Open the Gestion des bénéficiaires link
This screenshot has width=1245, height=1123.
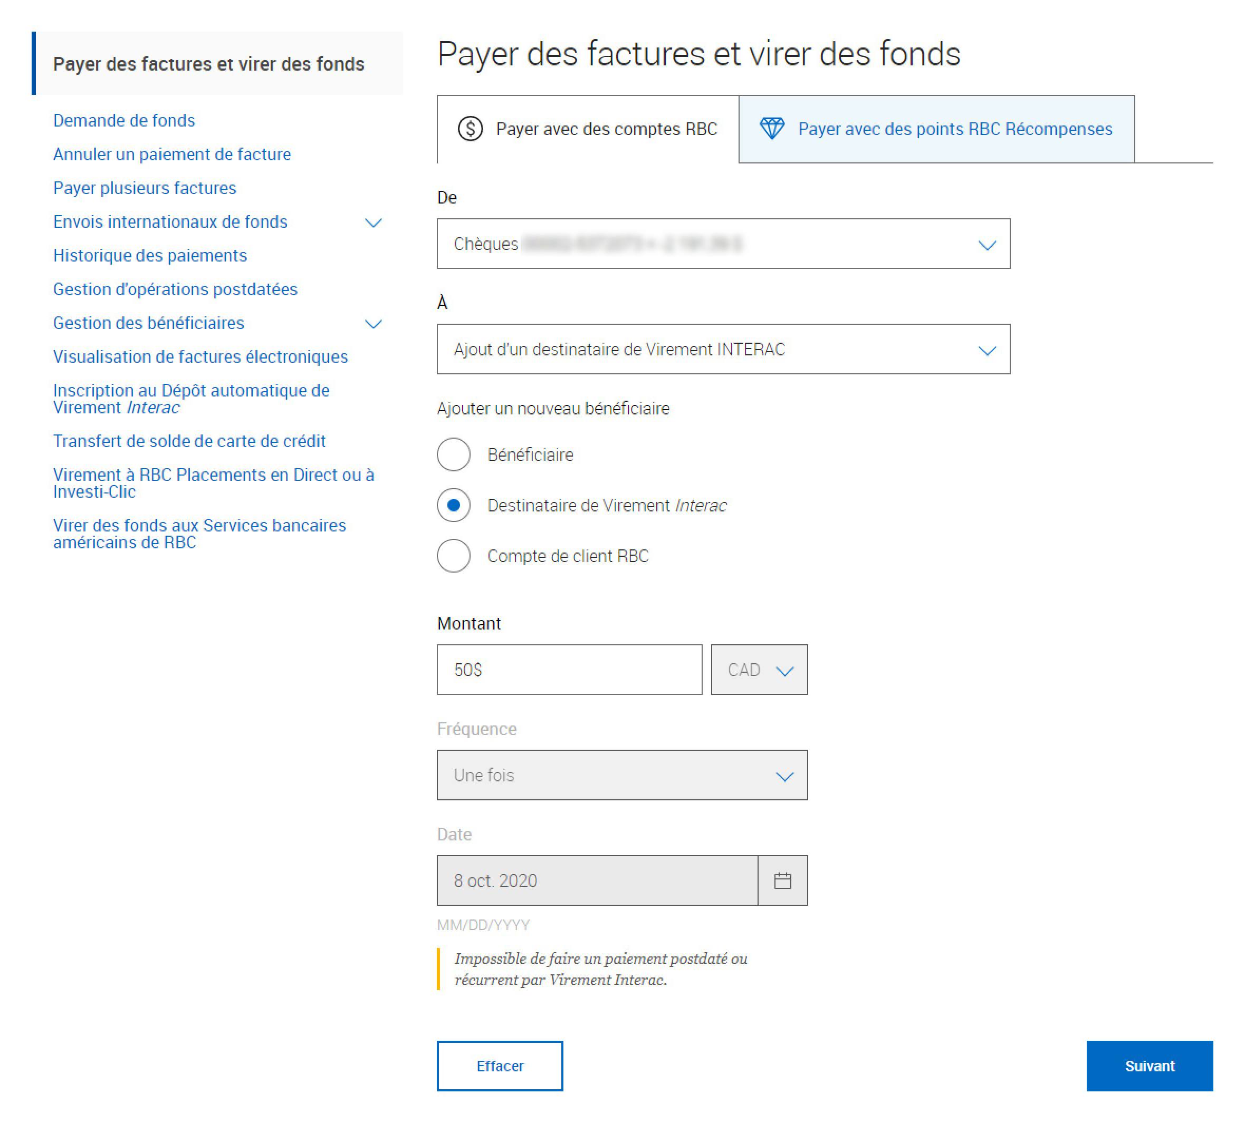pos(149,323)
